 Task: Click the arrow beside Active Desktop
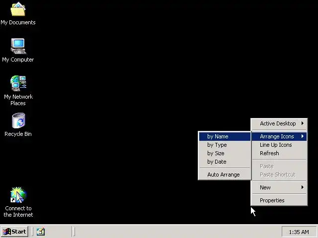pos(303,123)
